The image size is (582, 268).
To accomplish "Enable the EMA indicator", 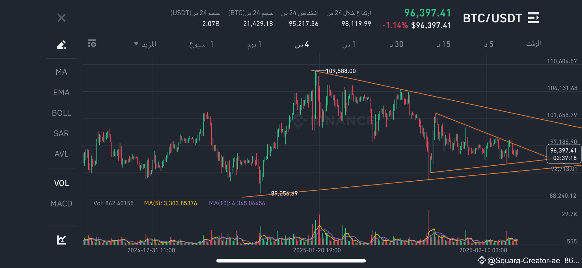I will (62, 93).
